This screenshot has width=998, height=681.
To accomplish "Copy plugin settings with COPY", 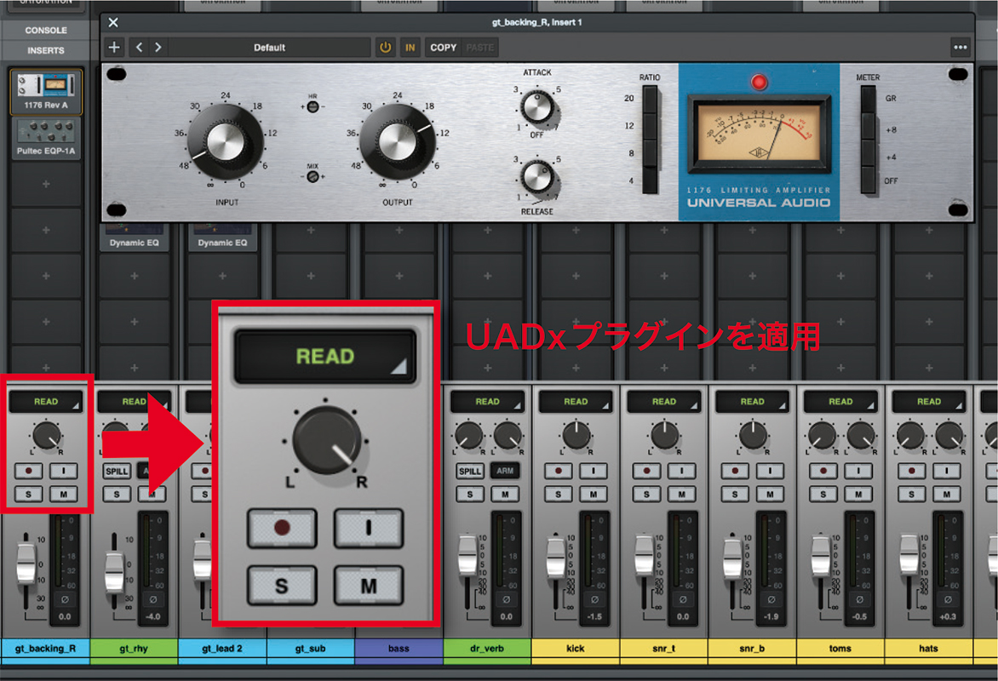I will tap(443, 47).
